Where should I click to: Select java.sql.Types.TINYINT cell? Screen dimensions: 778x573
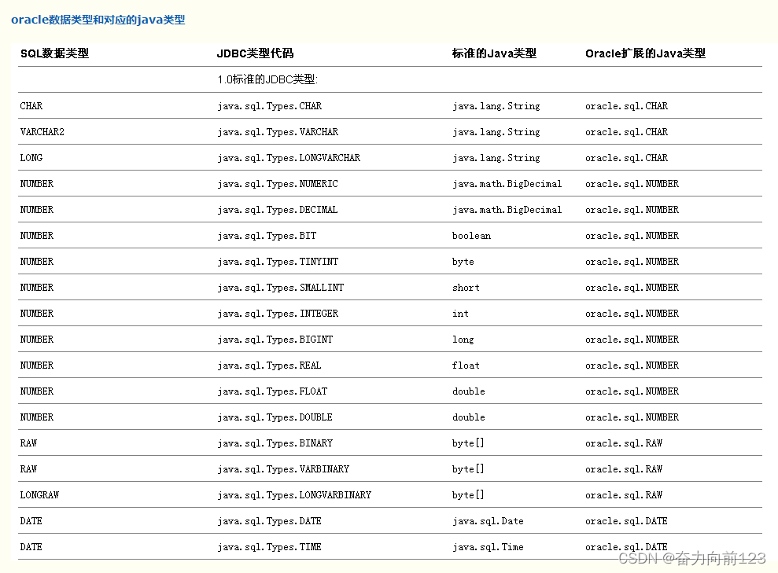tap(278, 262)
